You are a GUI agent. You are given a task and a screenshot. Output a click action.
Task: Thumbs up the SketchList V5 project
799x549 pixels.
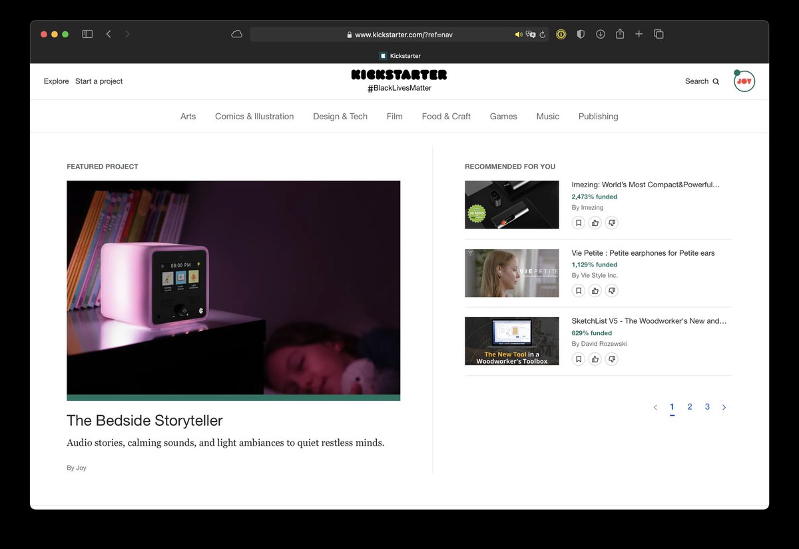(595, 359)
